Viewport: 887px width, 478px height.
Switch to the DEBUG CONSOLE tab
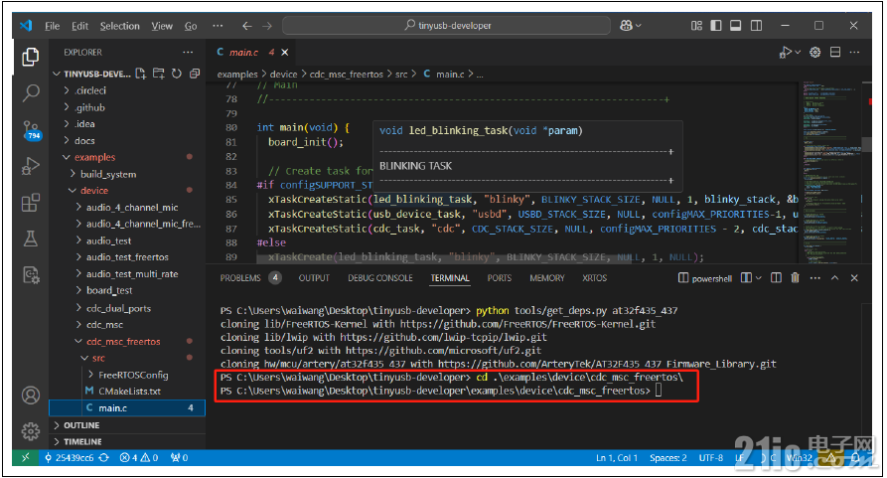pos(380,277)
